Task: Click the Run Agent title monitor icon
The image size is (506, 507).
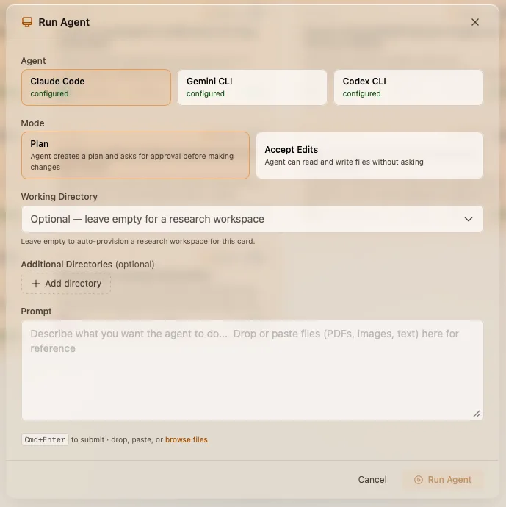Action: (27, 22)
